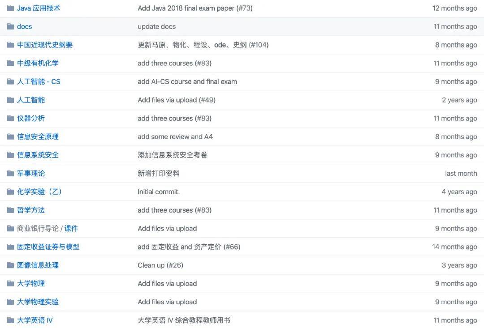This screenshot has width=484, height=328.
Task: Click the folder icon next to 图像信息处理
Action: (x=10, y=265)
